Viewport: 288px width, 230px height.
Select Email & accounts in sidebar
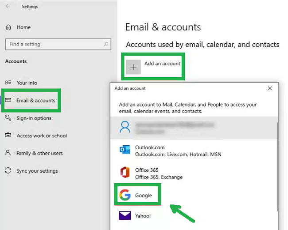pyautogui.click(x=35, y=101)
